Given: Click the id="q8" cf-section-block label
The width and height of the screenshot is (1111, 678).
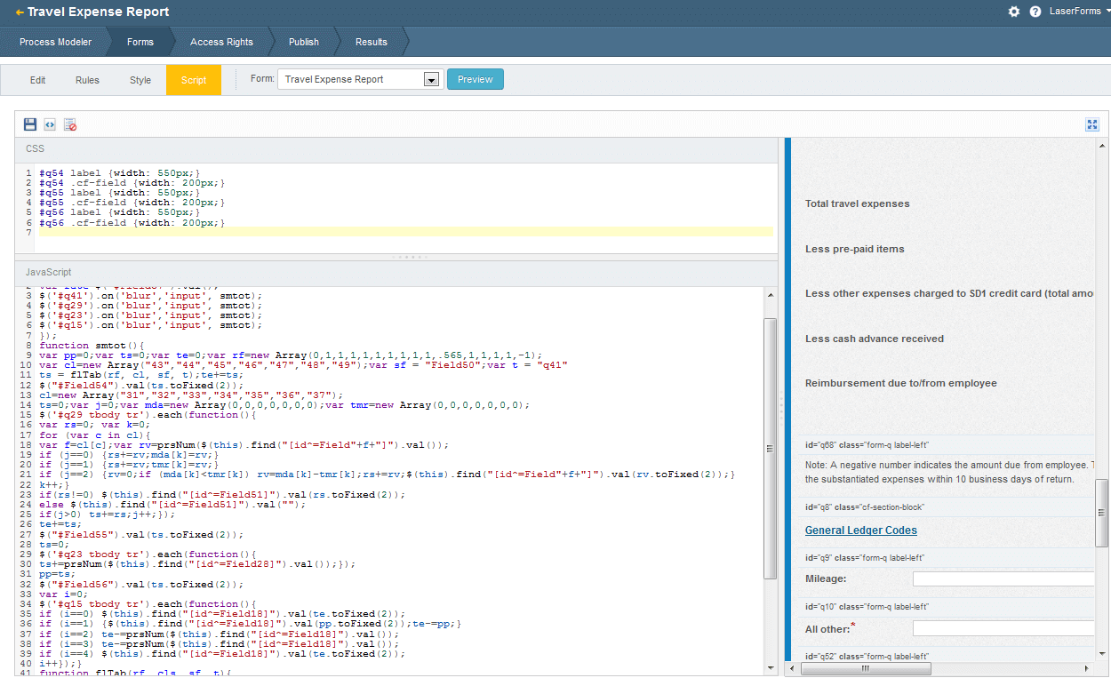Looking at the screenshot, I should tap(865, 507).
